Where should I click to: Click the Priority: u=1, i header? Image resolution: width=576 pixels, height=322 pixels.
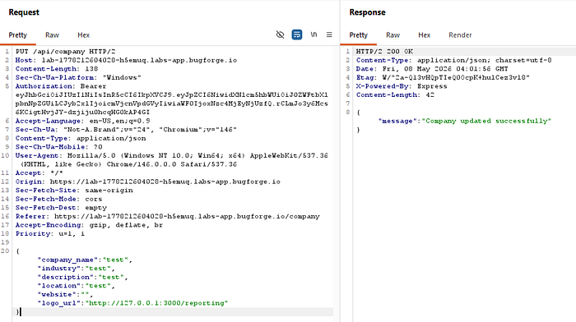click(50, 233)
